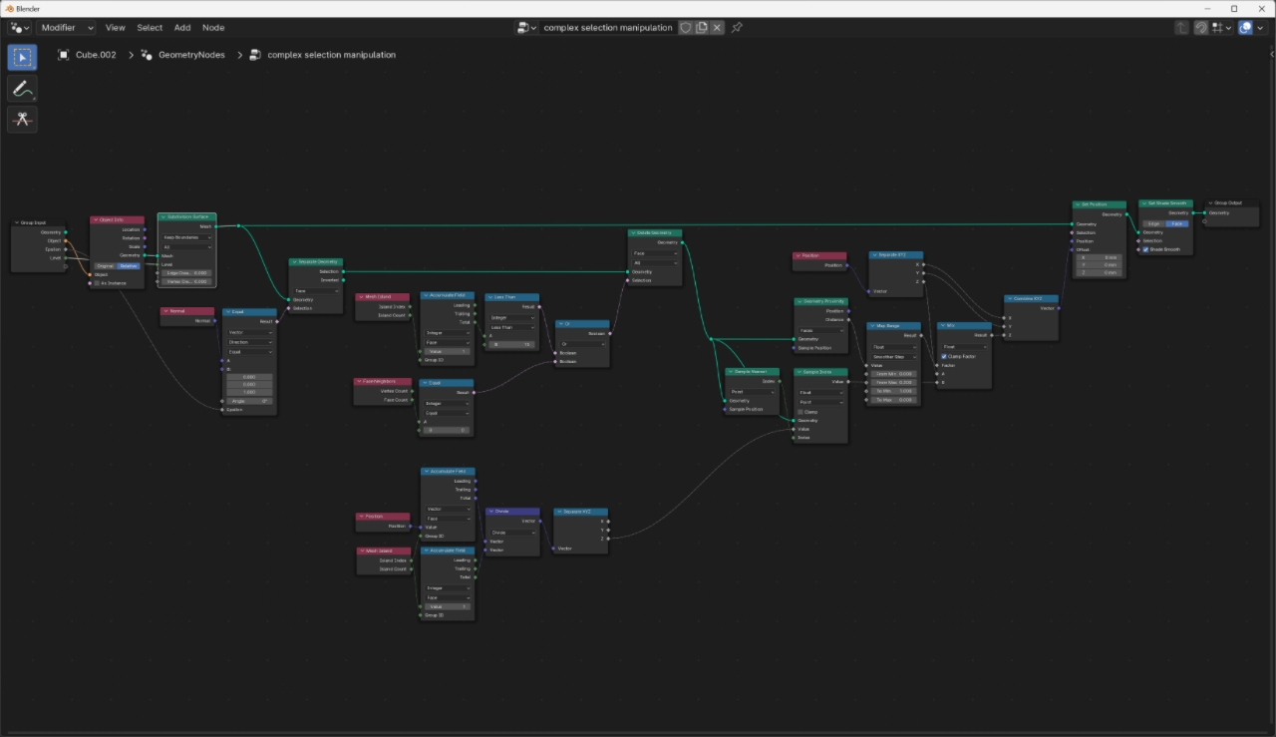This screenshot has width=1276, height=737.
Task: Open the Faces dropdown in Geometry Proximity
Action: click(x=821, y=330)
